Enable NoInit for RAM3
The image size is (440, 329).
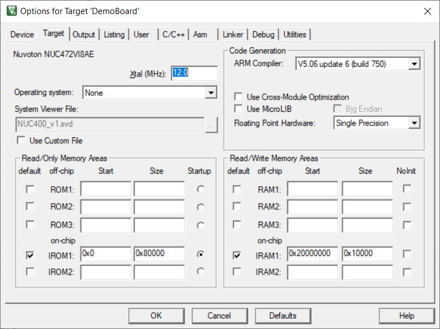pos(407,225)
